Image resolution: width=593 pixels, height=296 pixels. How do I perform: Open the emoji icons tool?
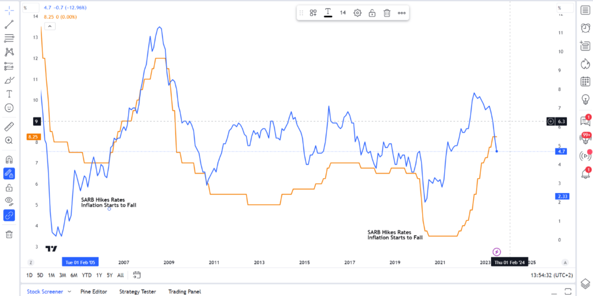coord(9,108)
